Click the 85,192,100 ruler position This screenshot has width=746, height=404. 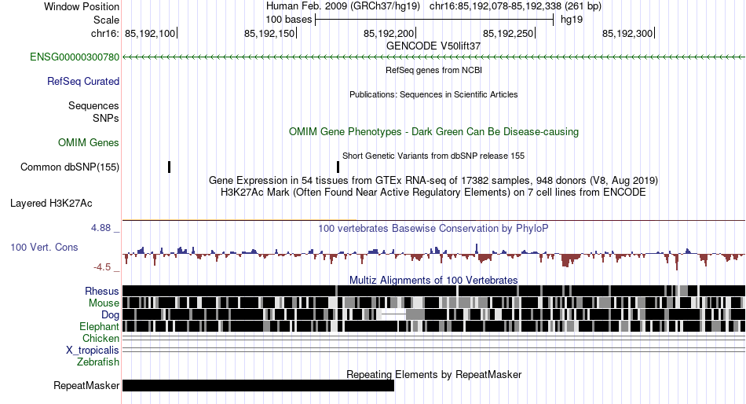[150, 33]
